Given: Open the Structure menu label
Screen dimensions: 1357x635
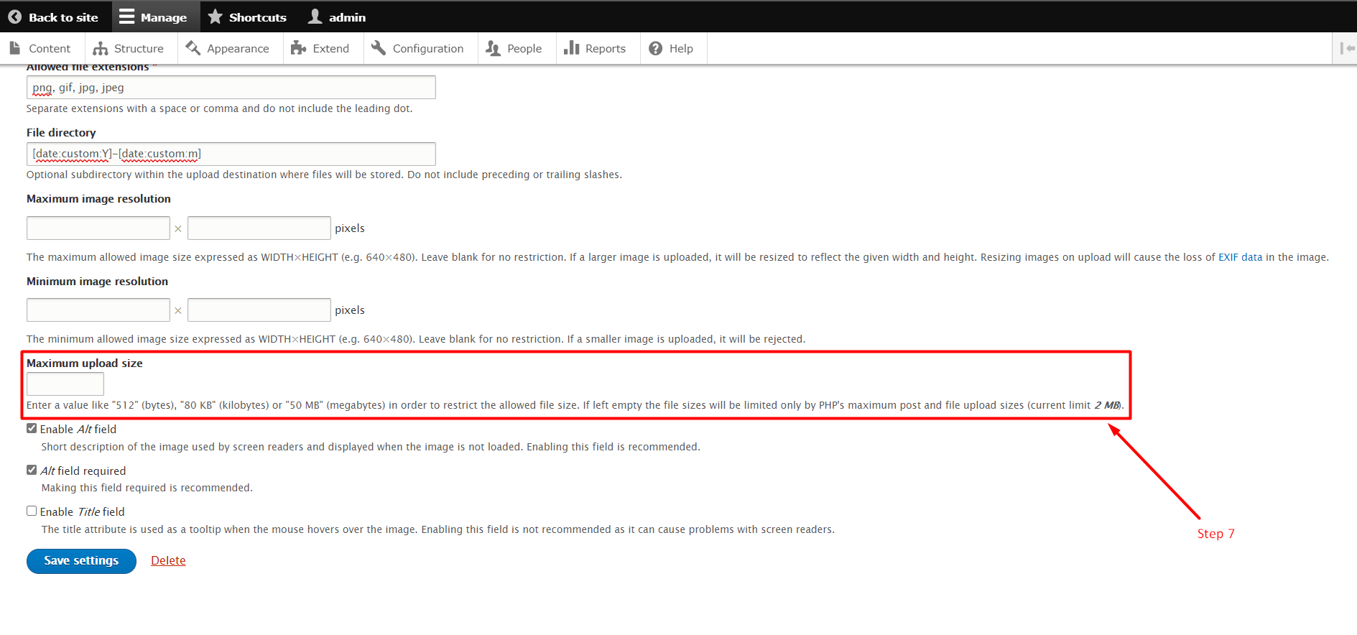Looking at the screenshot, I should 139,49.
